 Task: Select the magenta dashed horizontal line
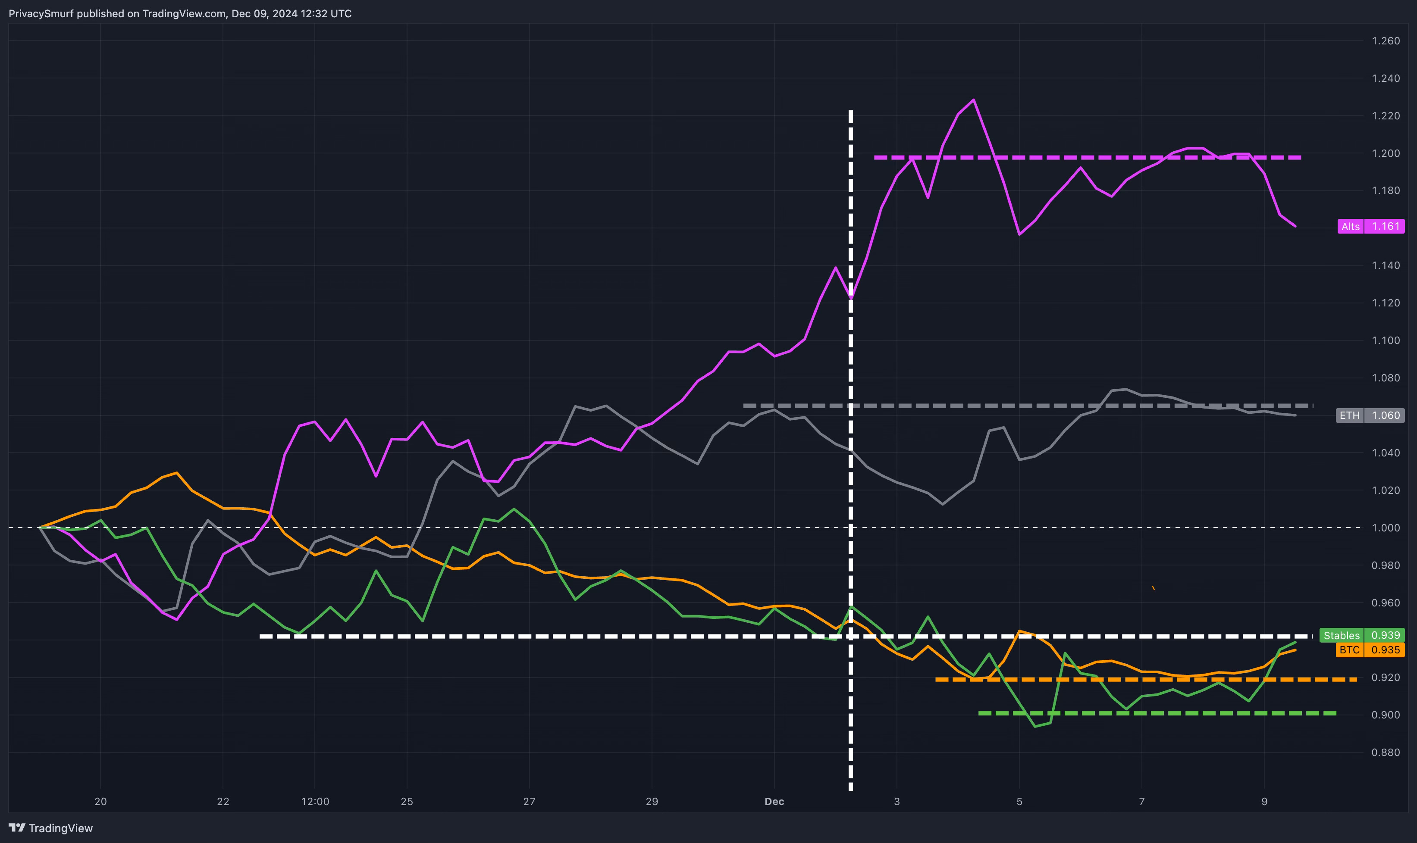pos(1088,157)
